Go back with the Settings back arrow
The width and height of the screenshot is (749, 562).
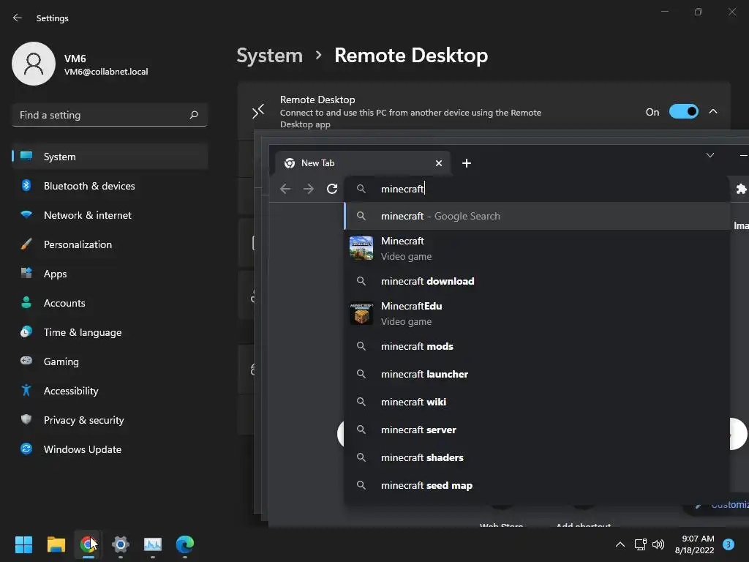[x=18, y=18]
